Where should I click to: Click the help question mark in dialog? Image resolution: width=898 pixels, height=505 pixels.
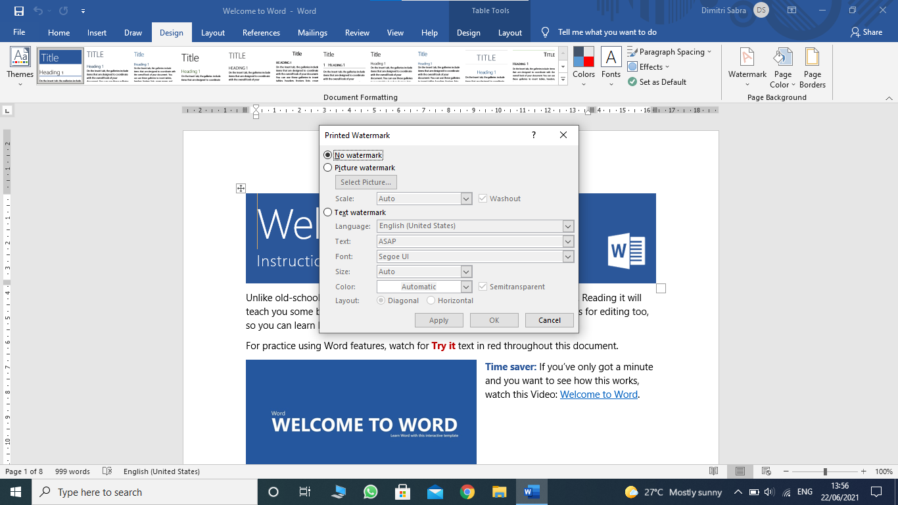tap(533, 135)
